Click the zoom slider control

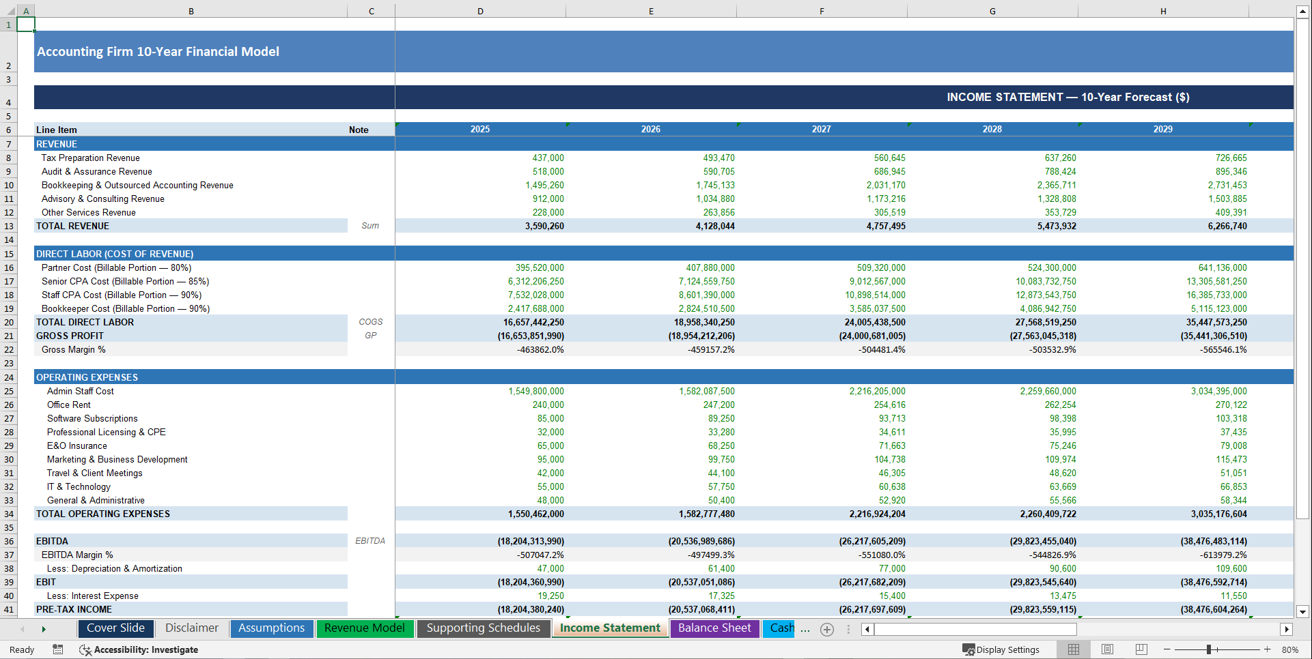coord(1210,649)
